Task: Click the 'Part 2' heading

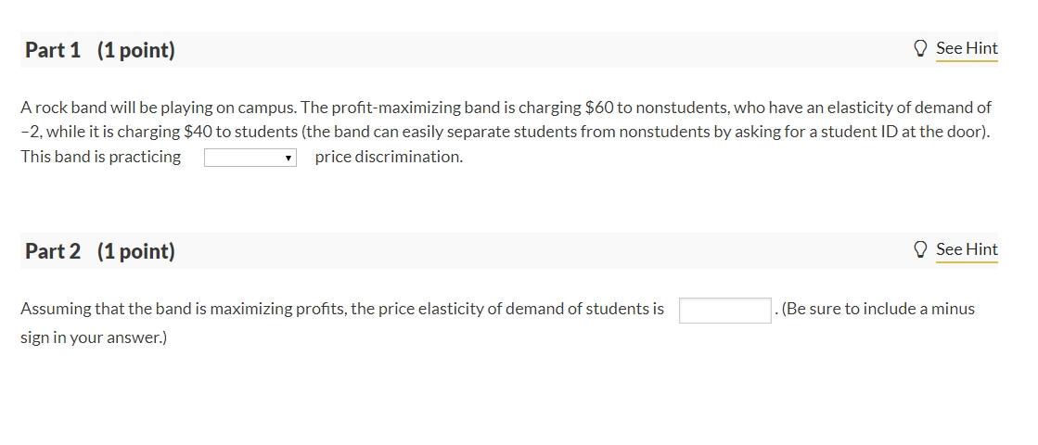Action: (x=53, y=251)
